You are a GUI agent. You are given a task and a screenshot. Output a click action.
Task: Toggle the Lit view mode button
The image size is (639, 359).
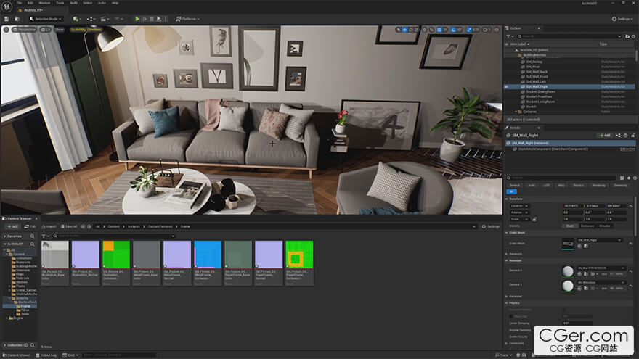pyautogui.click(x=46, y=30)
